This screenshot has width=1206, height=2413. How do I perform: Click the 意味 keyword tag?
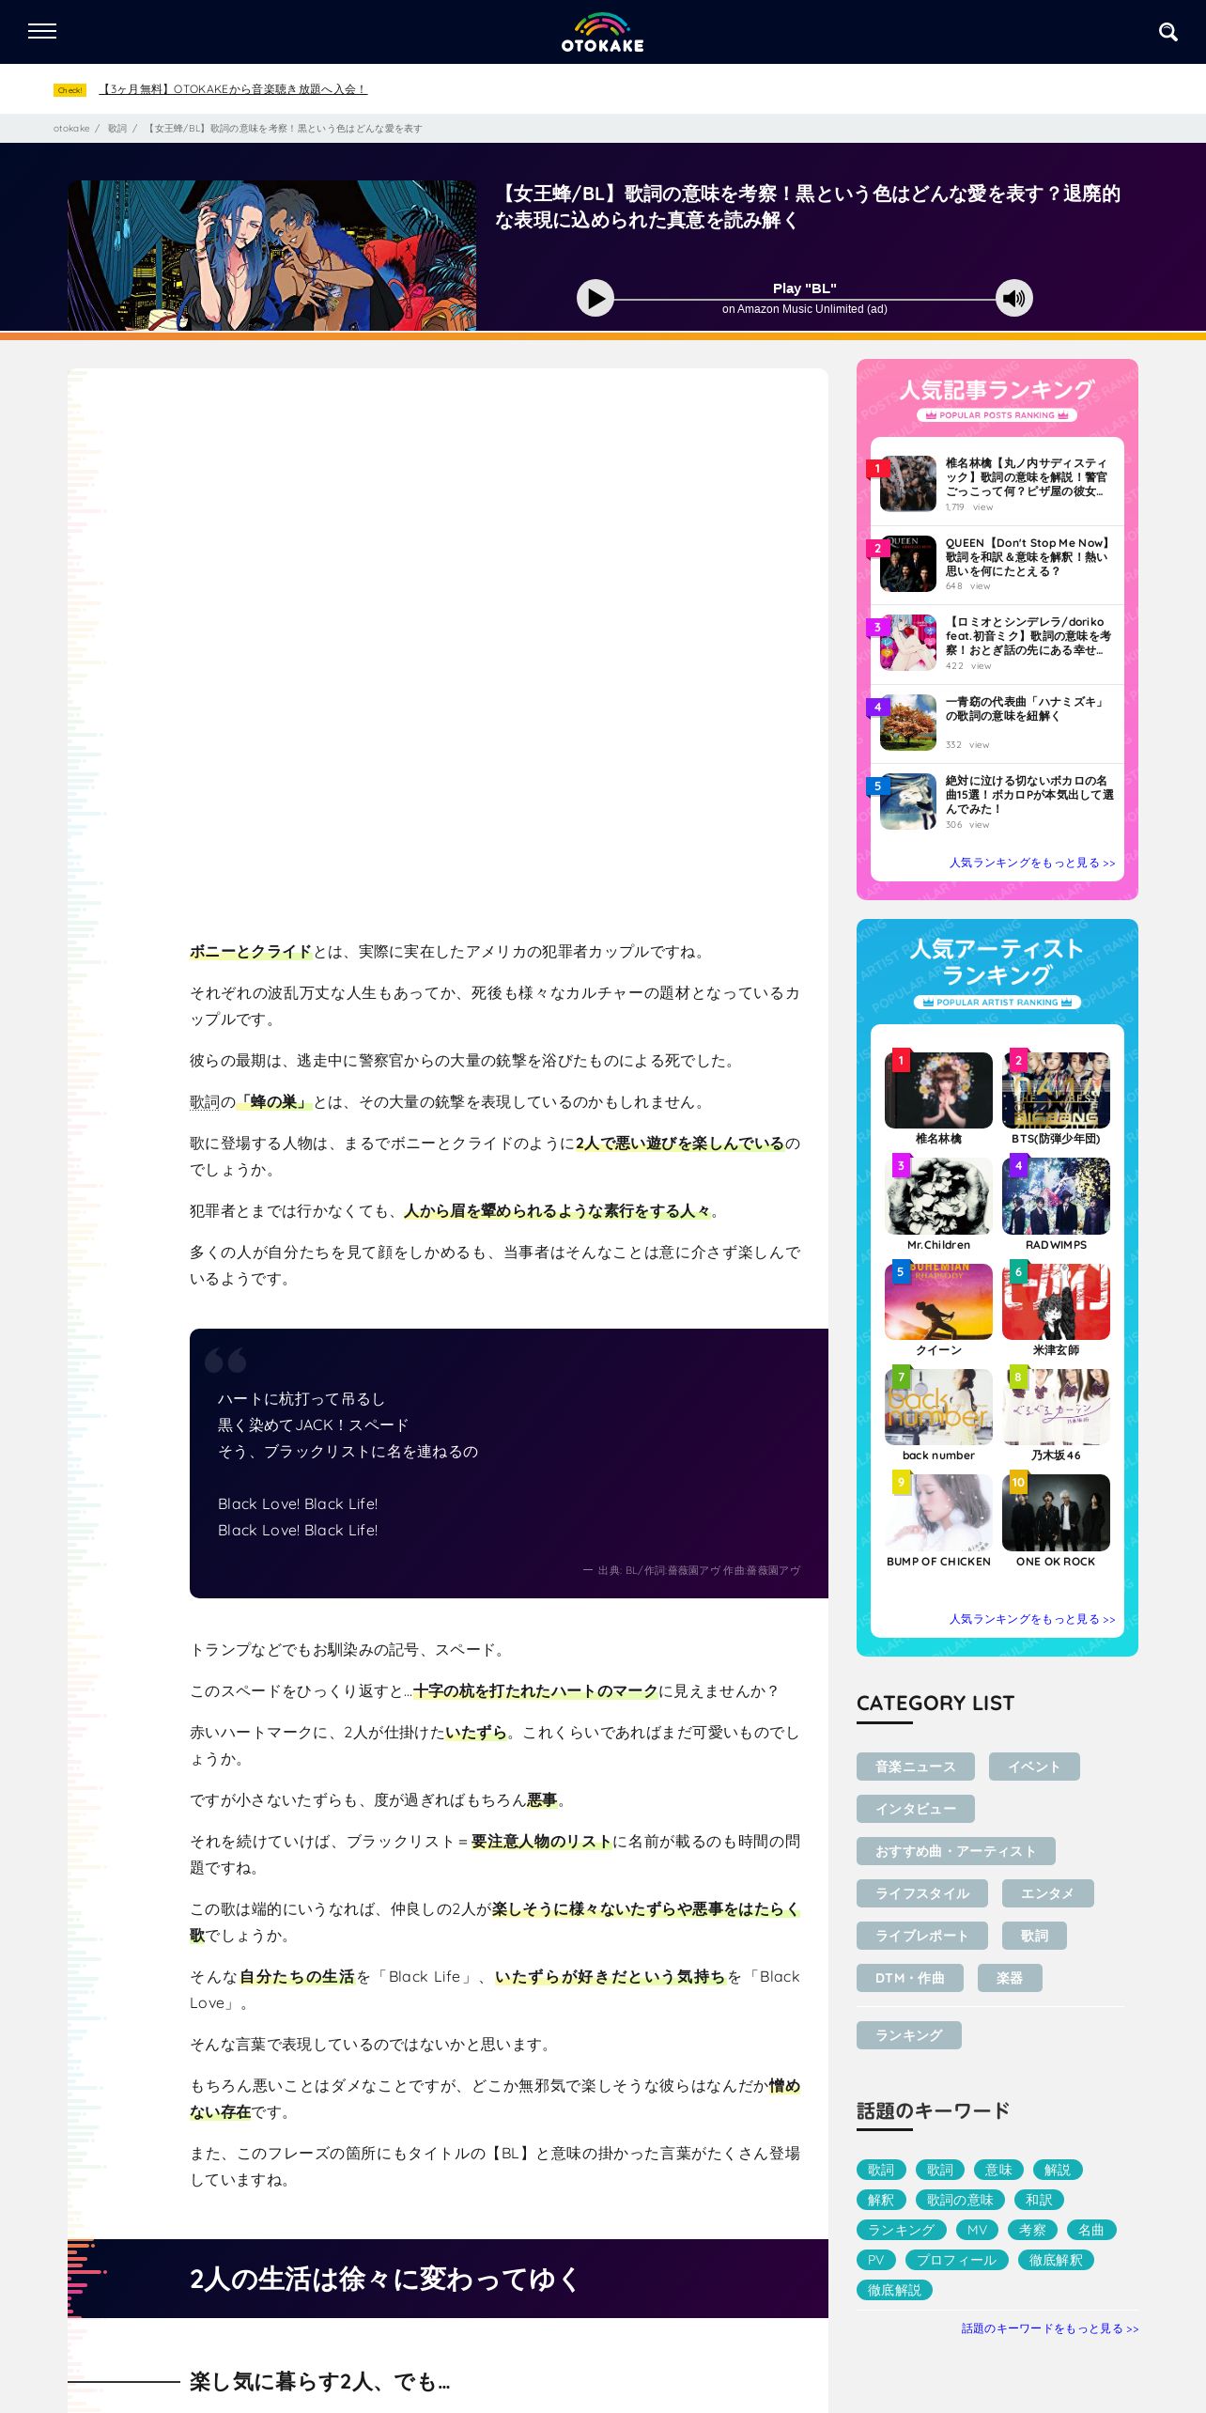pyautogui.click(x=998, y=2170)
